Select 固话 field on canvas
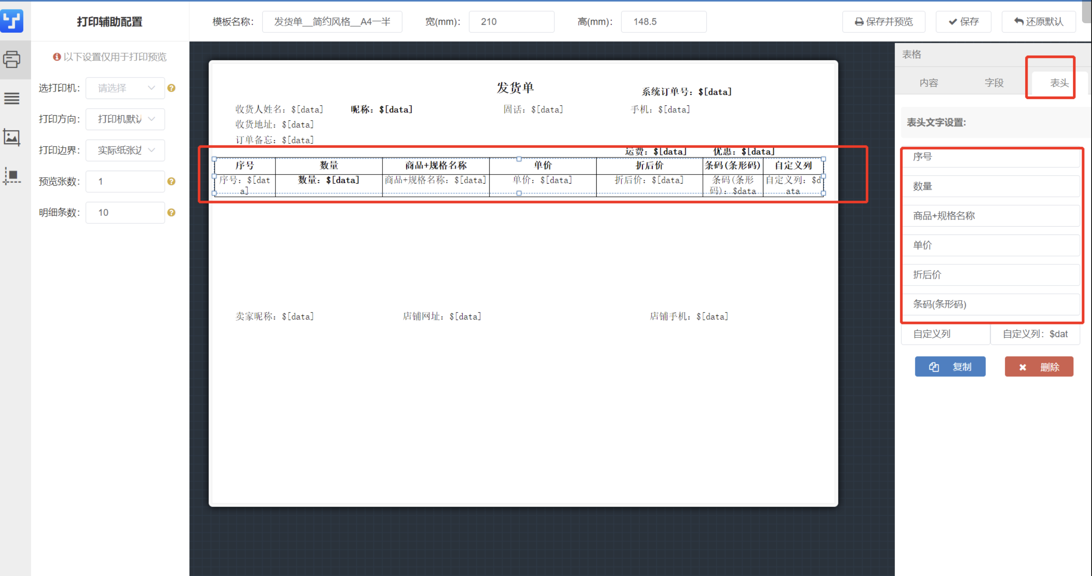 pos(533,110)
